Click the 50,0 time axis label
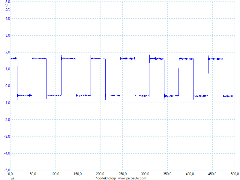 33,174
